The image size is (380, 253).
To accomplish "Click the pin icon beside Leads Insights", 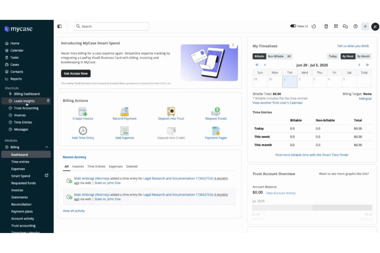I will click(48, 101).
